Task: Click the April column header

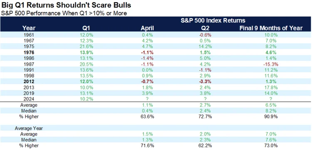Action: tap(146, 28)
